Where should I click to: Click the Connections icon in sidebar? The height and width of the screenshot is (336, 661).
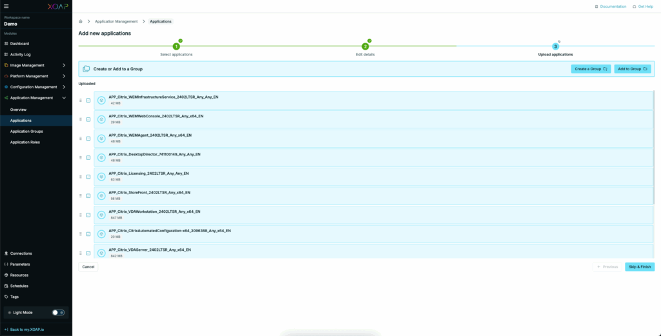6,253
